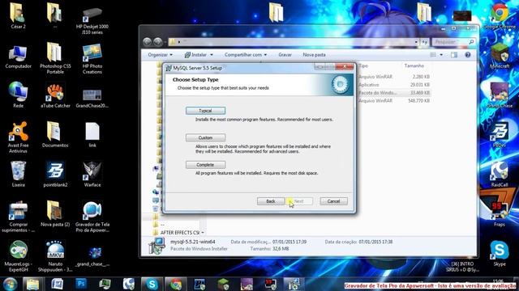Open Skype desktop shortcut
Viewport: 519px width, 291px height.
point(500,253)
